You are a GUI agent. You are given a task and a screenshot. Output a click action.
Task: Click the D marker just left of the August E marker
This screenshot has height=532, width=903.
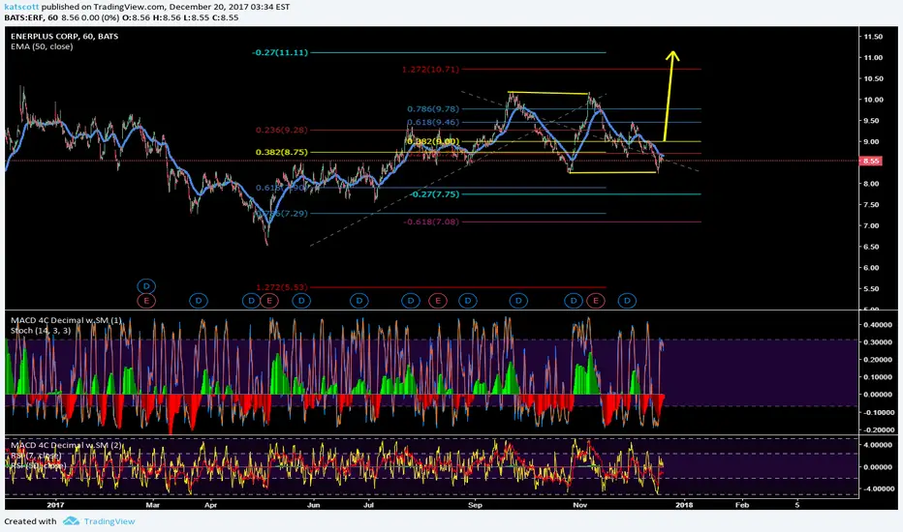pos(411,300)
